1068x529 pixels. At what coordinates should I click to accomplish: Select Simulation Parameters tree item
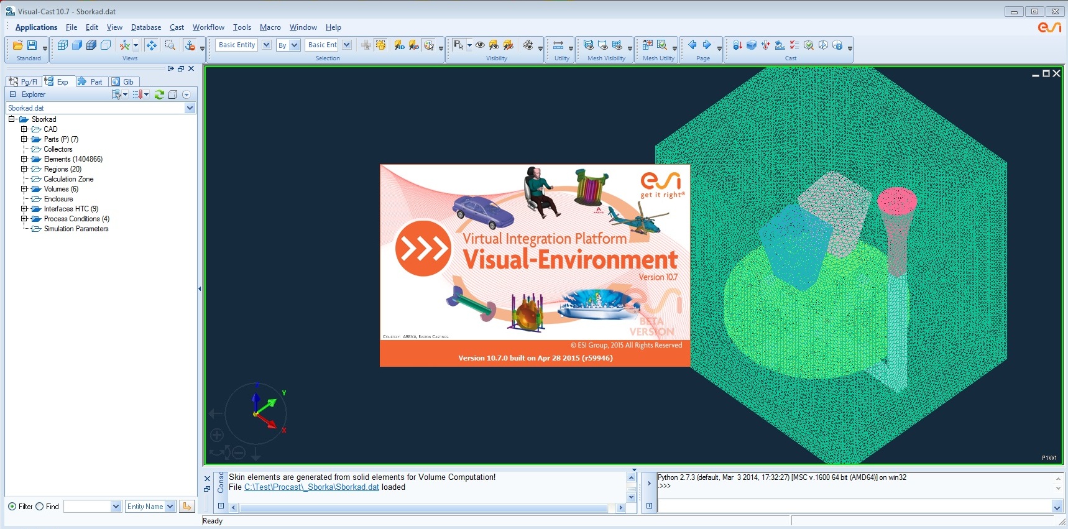coord(76,229)
